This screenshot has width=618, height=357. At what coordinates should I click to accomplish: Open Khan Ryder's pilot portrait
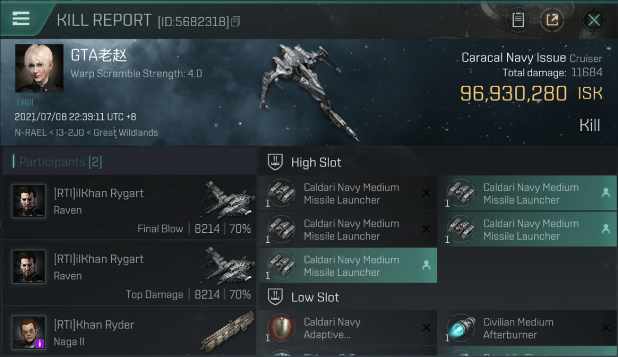click(x=29, y=332)
